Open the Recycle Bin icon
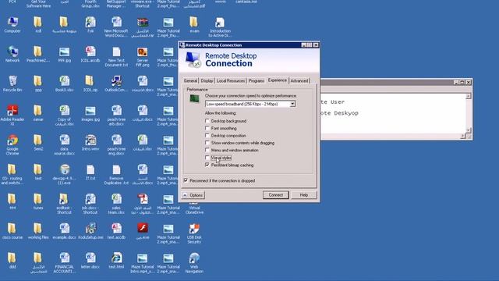This screenshot has width=499, height=281. [x=12, y=84]
